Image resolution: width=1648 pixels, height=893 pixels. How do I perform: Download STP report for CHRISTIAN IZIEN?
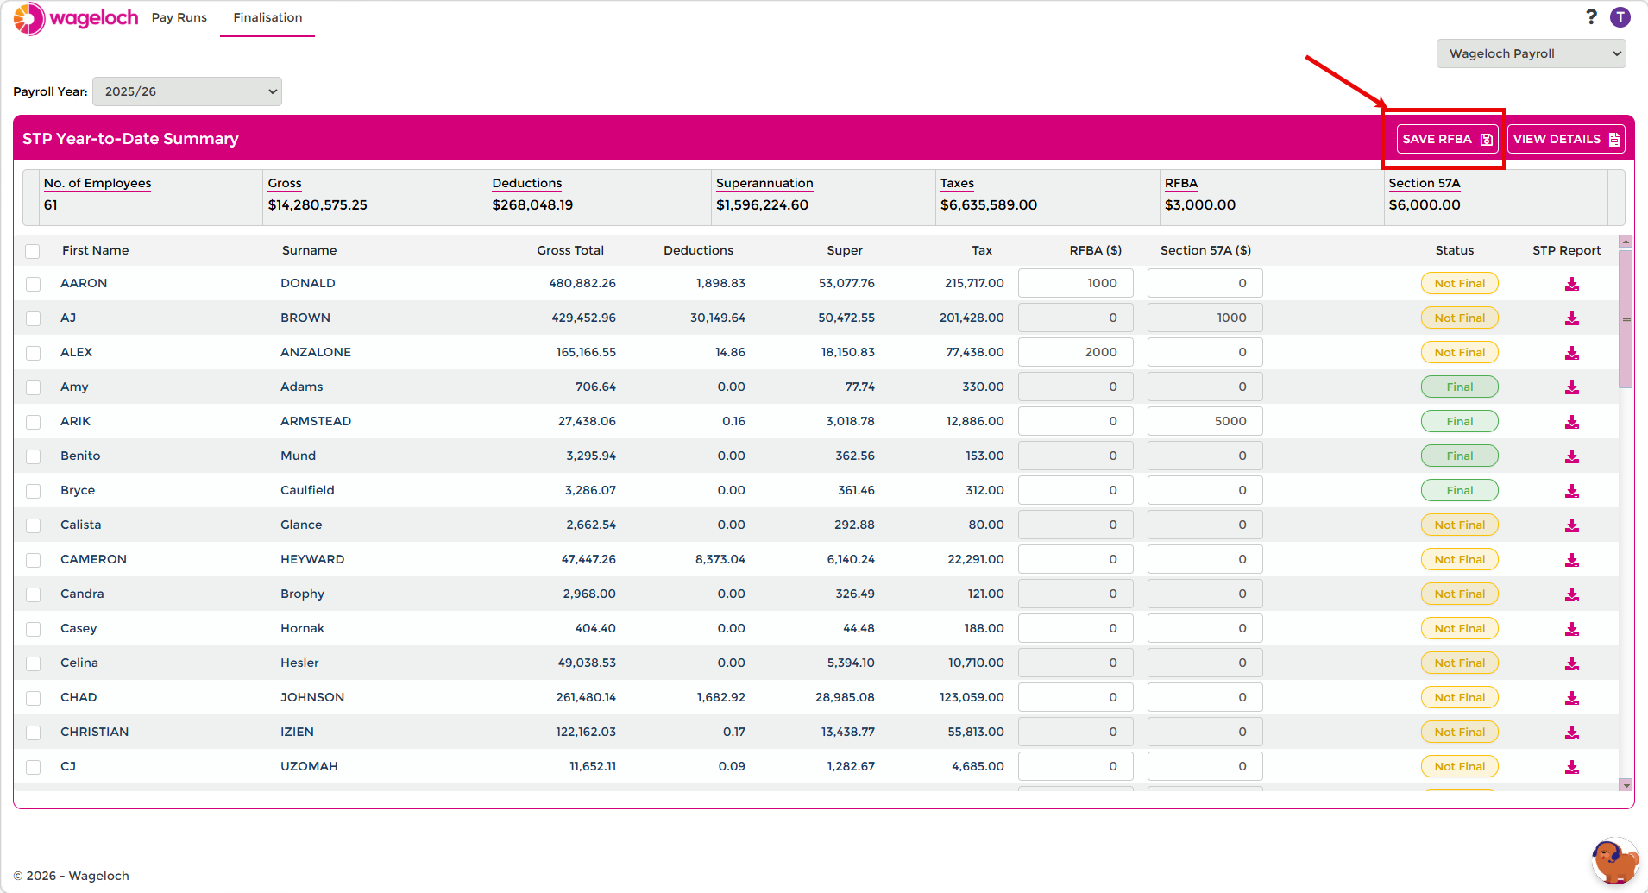click(x=1572, y=733)
